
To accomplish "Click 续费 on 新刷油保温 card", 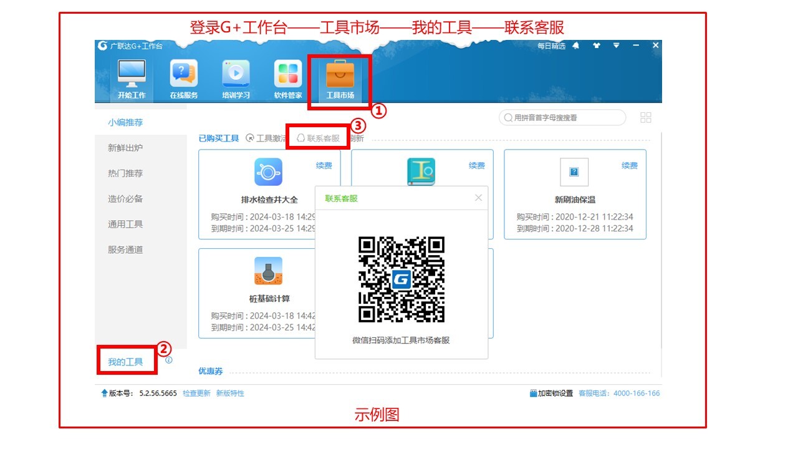I will point(630,165).
